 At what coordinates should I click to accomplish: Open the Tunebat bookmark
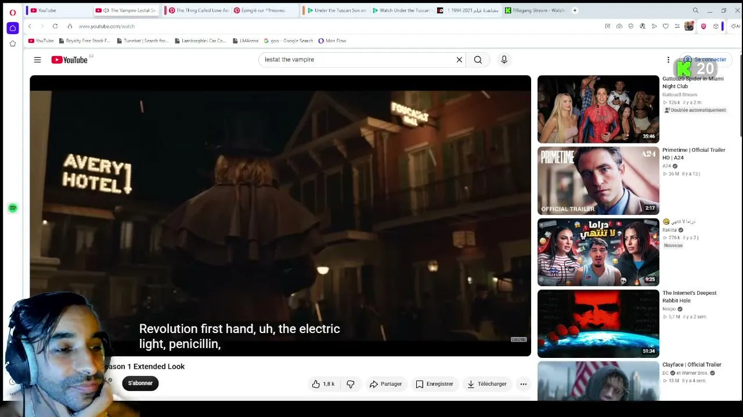[x=142, y=41]
